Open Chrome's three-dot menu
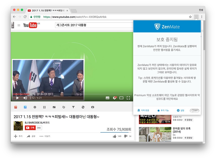Screen dimensions: 216x159 click(202, 17)
